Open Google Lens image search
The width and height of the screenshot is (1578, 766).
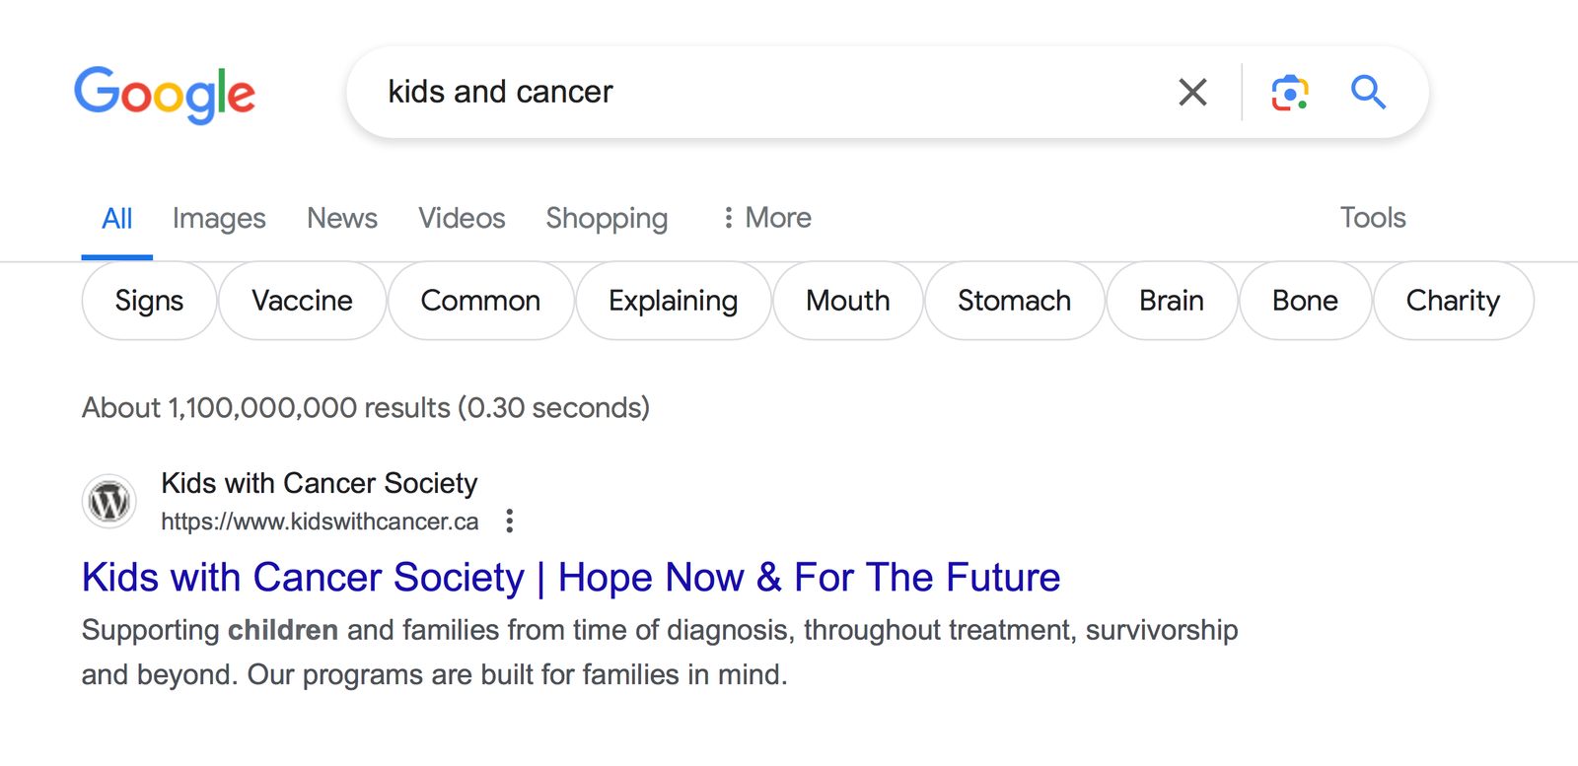(x=1291, y=92)
